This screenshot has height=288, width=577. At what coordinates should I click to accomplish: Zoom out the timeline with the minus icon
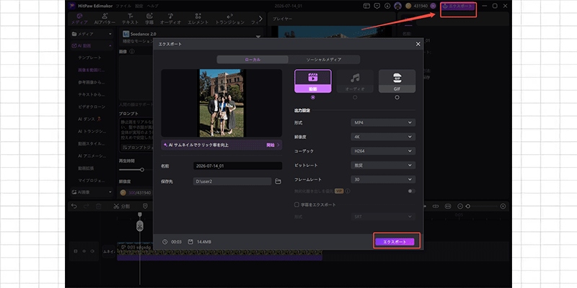[x=460, y=207]
